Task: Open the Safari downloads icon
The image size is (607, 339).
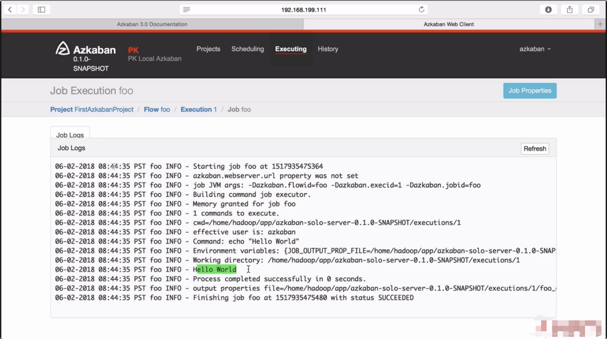Action: click(548, 10)
